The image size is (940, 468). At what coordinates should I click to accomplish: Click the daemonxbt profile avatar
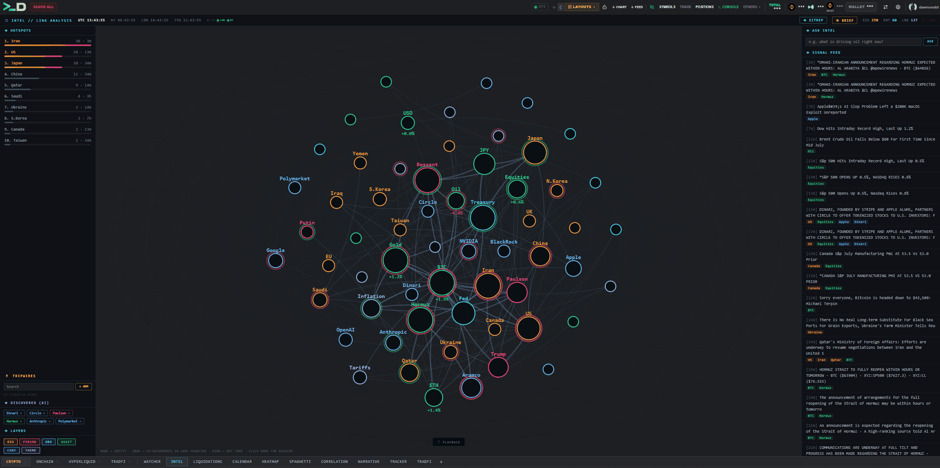912,7
